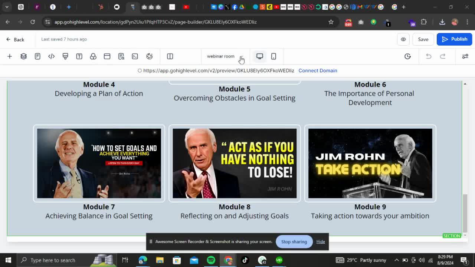
Task: Open TikTok from the taskbar
Action: tap(245, 260)
